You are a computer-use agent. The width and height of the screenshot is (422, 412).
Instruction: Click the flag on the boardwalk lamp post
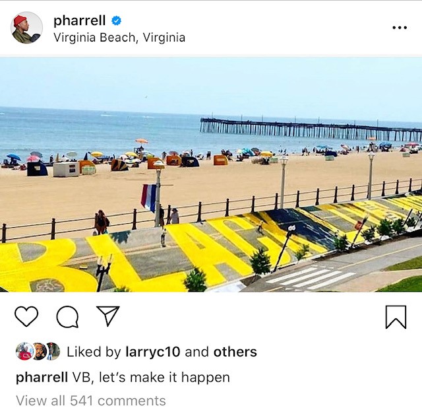click(148, 197)
